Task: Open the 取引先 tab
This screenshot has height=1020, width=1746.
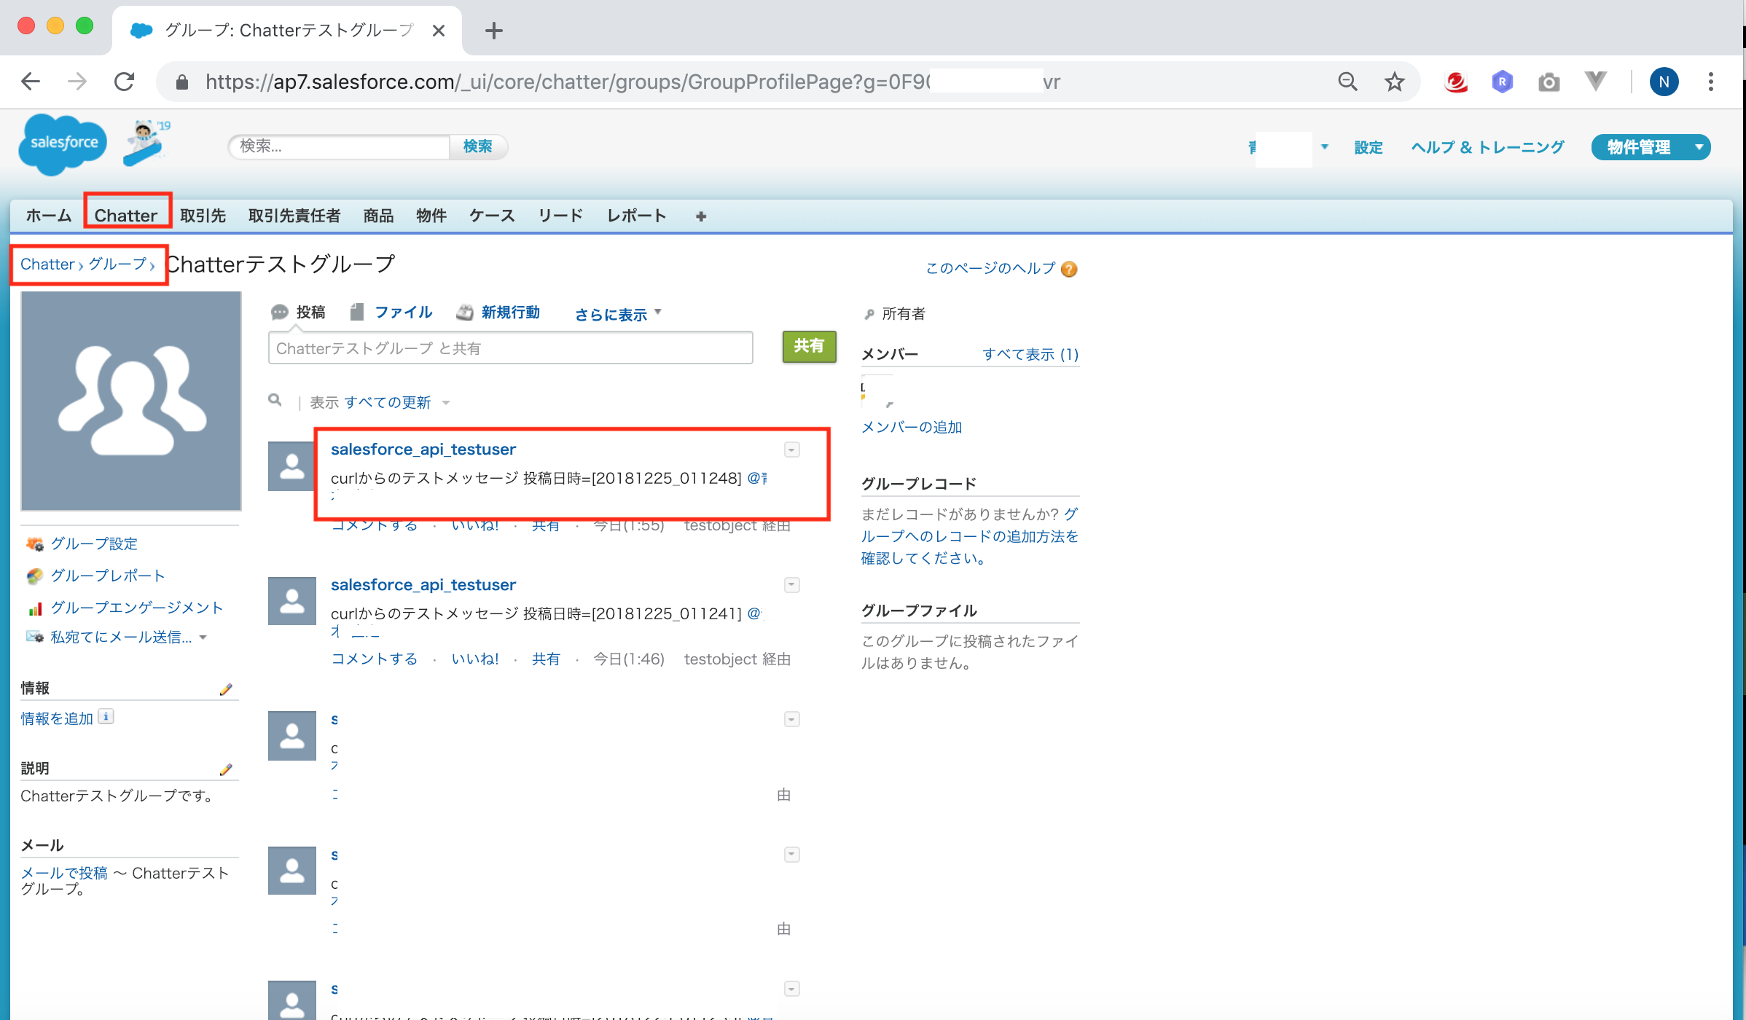Action: pos(203,216)
